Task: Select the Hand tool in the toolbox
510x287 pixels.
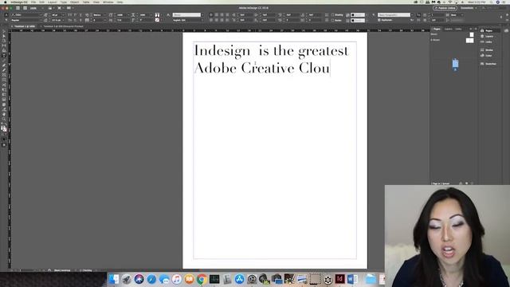Action: tap(4, 114)
